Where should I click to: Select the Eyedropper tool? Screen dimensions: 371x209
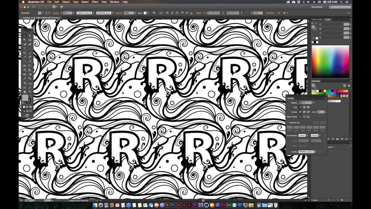tap(24, 79)
